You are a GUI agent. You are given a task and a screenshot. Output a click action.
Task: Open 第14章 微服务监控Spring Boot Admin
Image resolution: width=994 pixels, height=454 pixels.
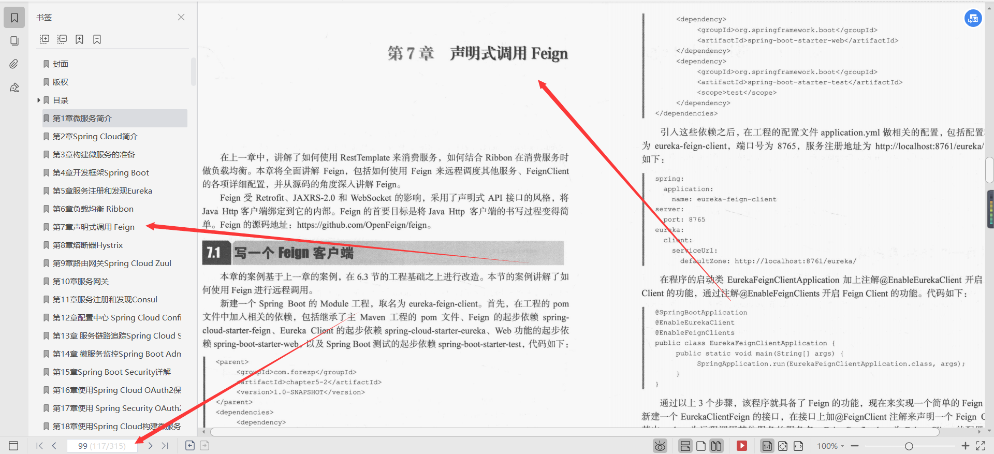pos(117,354)
